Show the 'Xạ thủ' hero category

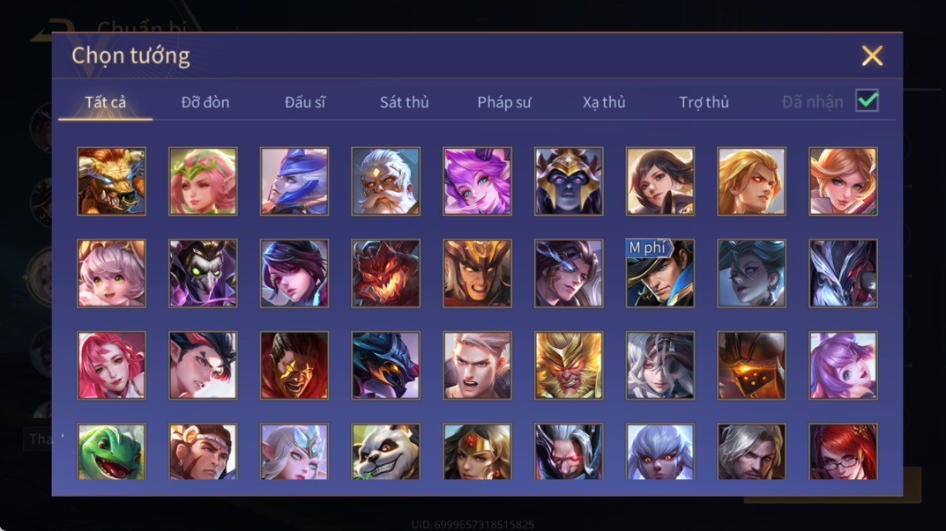604,102
